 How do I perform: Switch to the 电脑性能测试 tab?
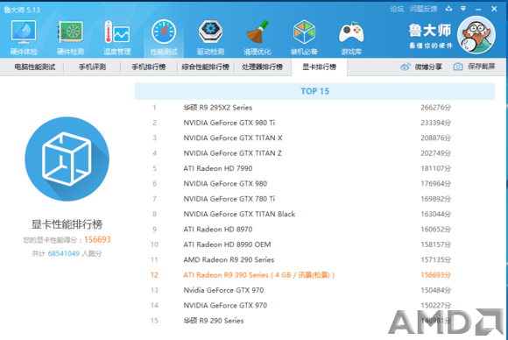click(x=35, y=67)
